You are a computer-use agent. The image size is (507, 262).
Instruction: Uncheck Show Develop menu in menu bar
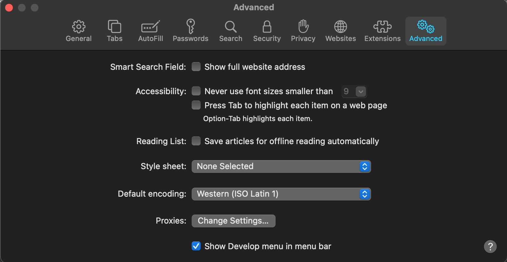tap(196, 246)
